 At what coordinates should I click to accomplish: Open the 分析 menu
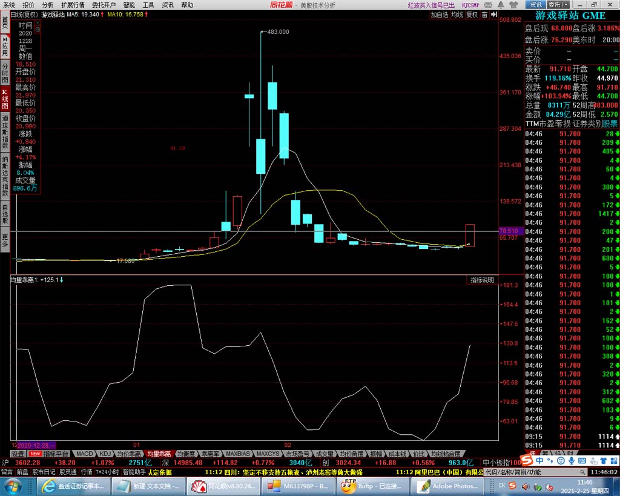[x=47, y=5]
